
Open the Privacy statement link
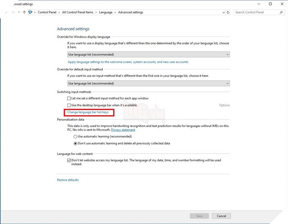[123, 130]
